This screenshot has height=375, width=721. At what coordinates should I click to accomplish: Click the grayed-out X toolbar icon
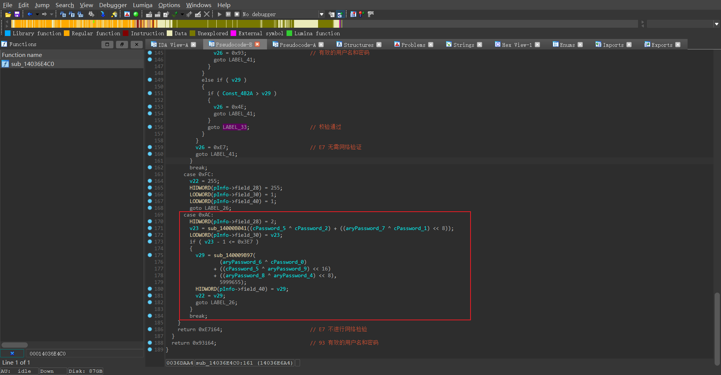click(207, 14)
